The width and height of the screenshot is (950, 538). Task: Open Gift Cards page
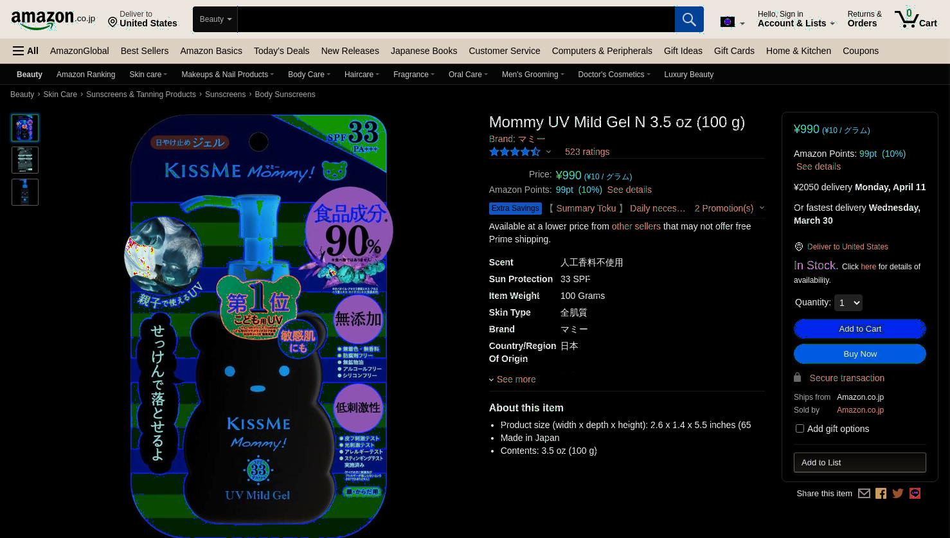click(x=734, y=51)
